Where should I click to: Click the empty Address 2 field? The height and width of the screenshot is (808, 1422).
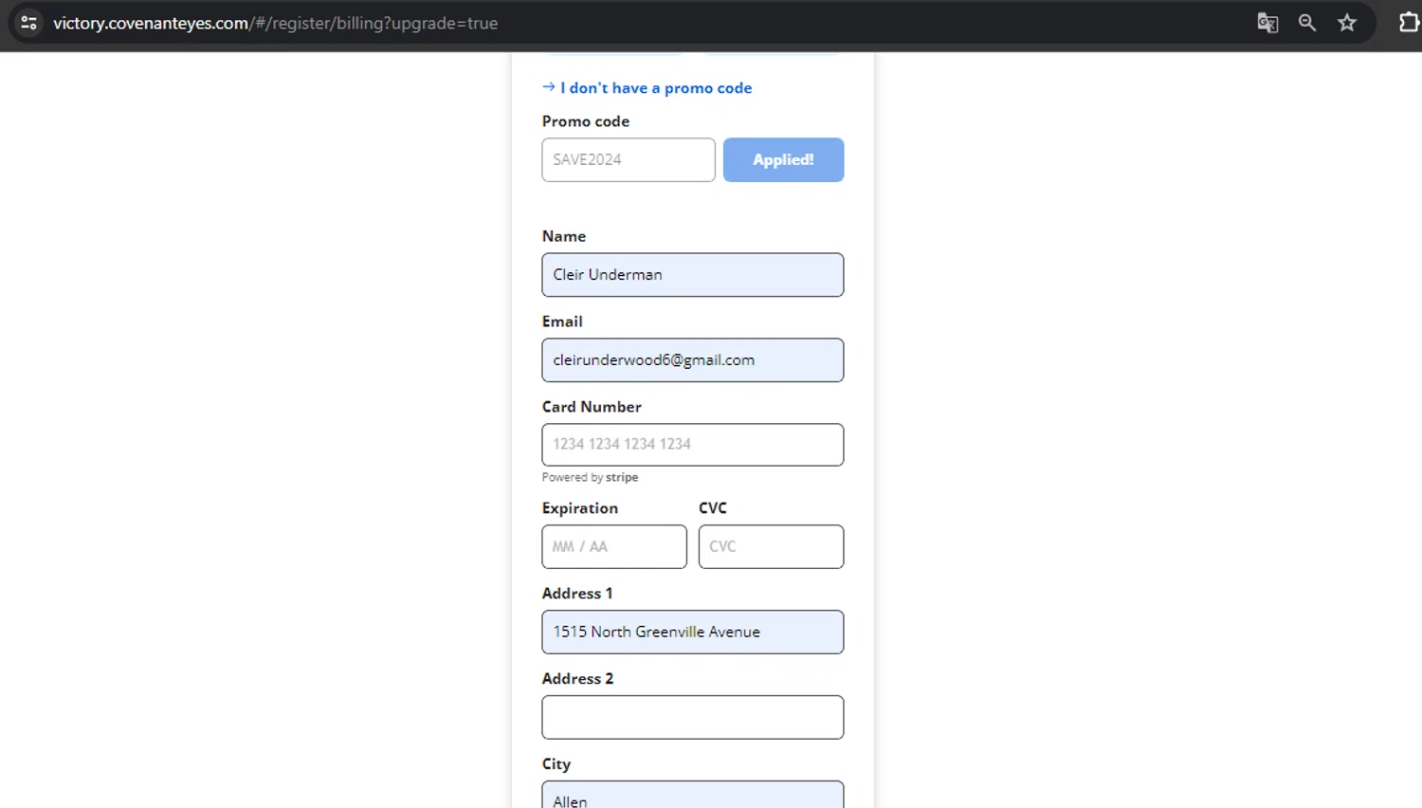point(692,718)
